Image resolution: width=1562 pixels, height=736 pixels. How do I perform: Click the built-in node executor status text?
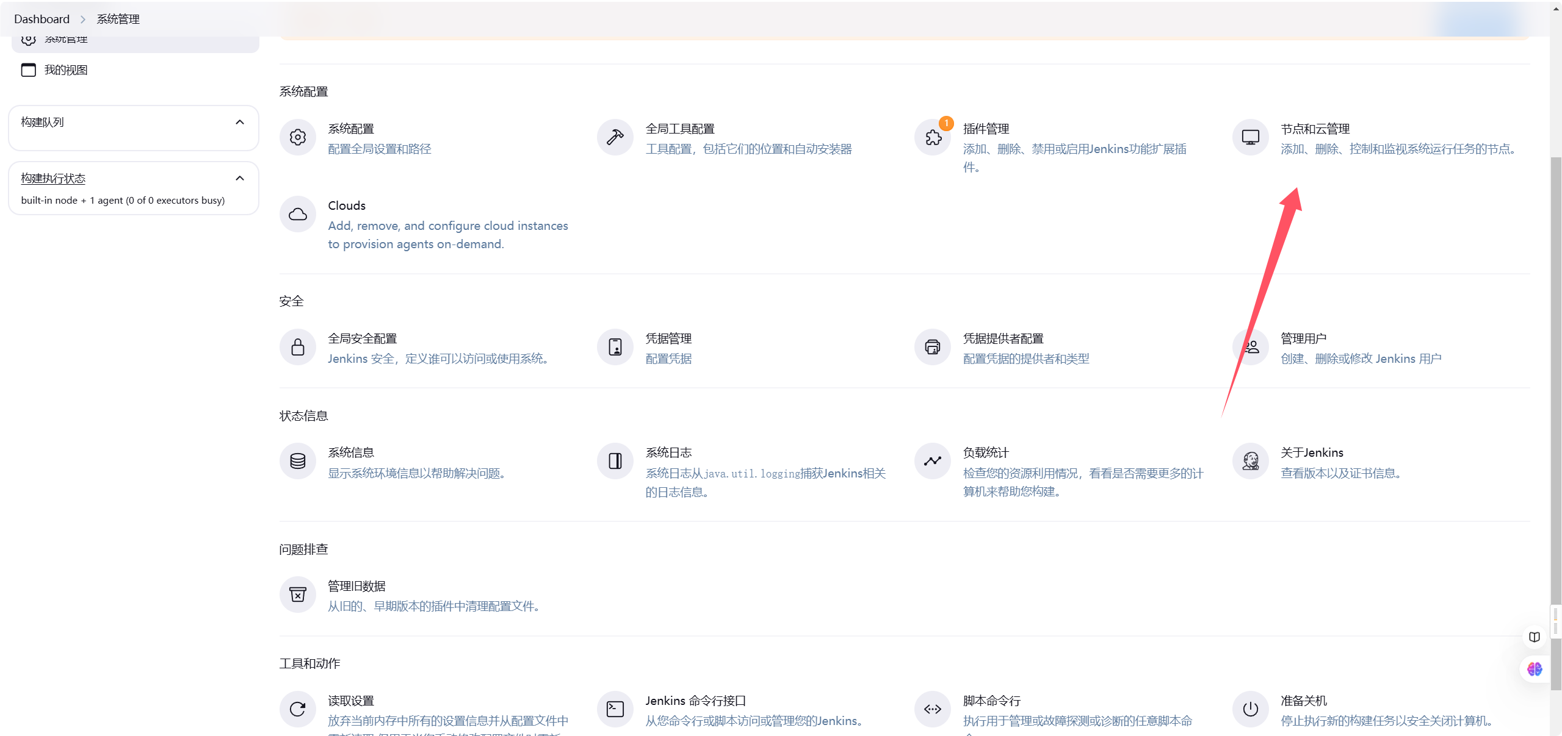pos(123,200)
